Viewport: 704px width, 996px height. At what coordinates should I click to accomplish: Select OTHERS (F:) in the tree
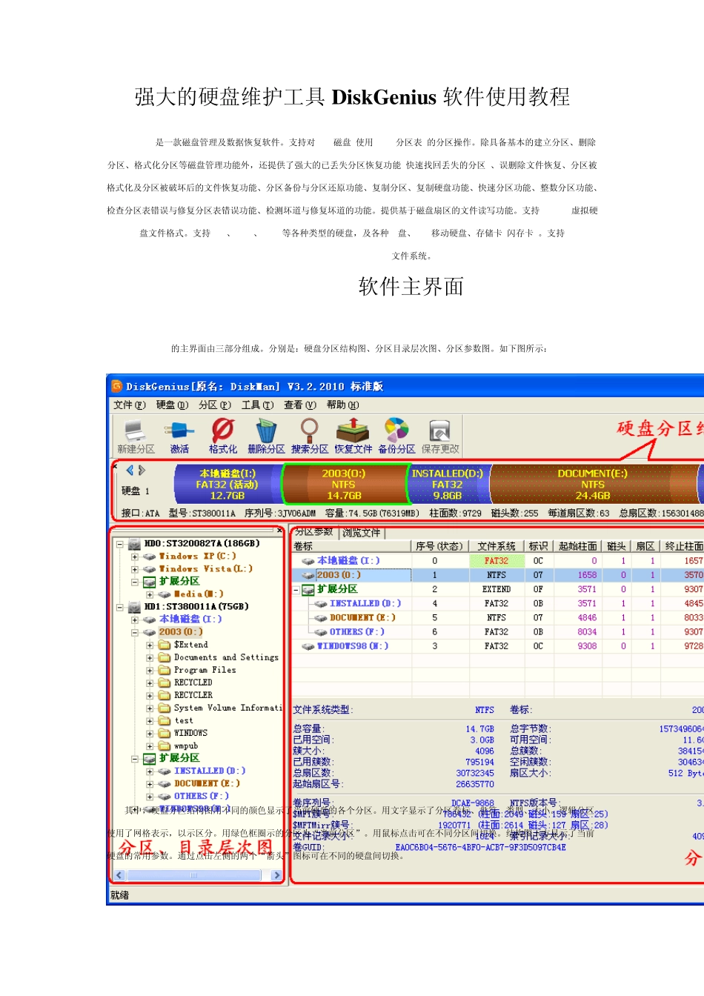click(201, 796)
